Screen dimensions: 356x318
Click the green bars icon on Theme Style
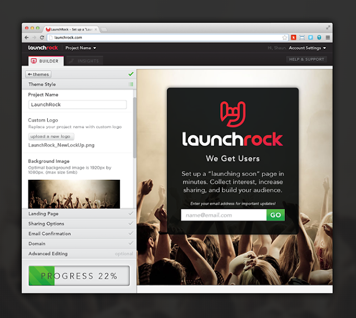(131, 84)
